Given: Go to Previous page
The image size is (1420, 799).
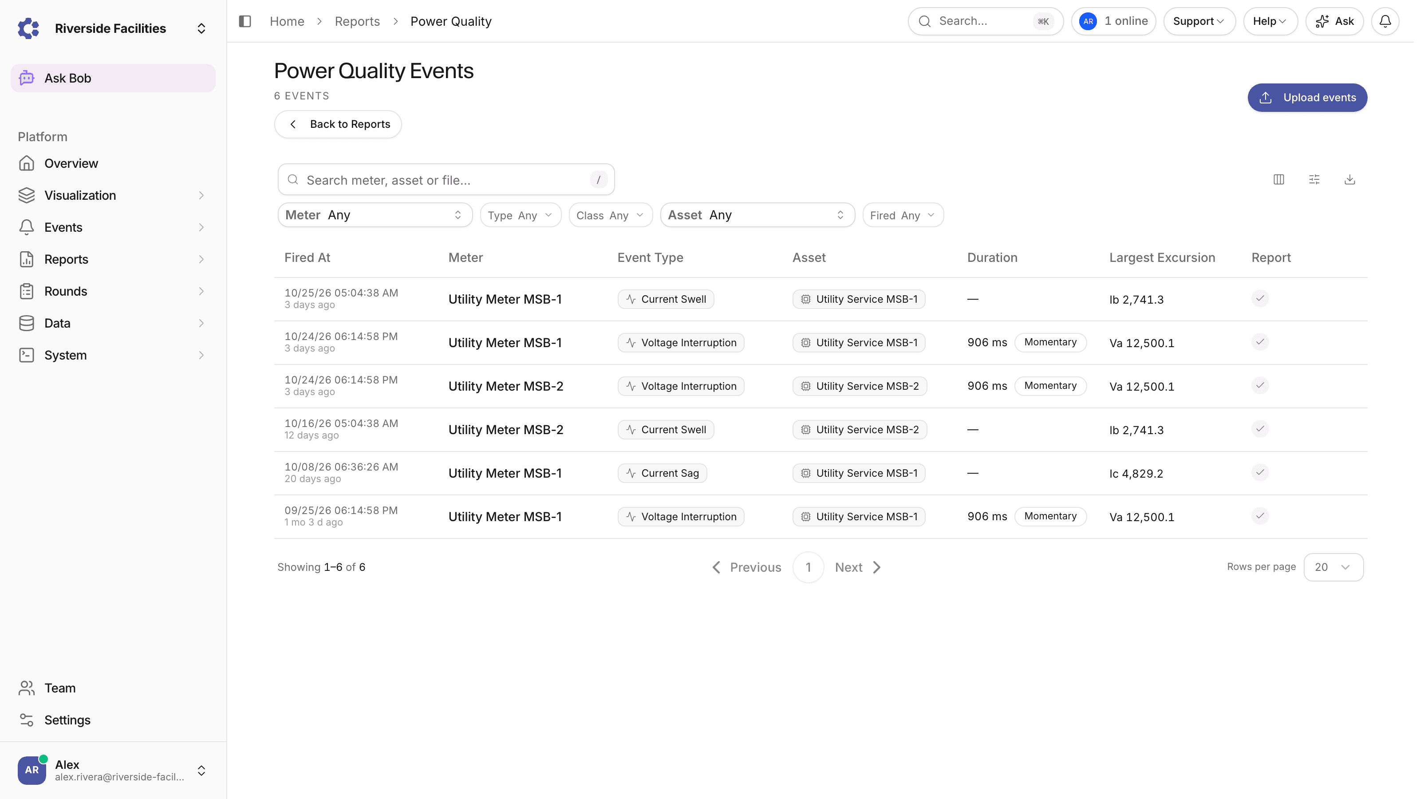Looking at the screenshot, I should tap(746, 567).
